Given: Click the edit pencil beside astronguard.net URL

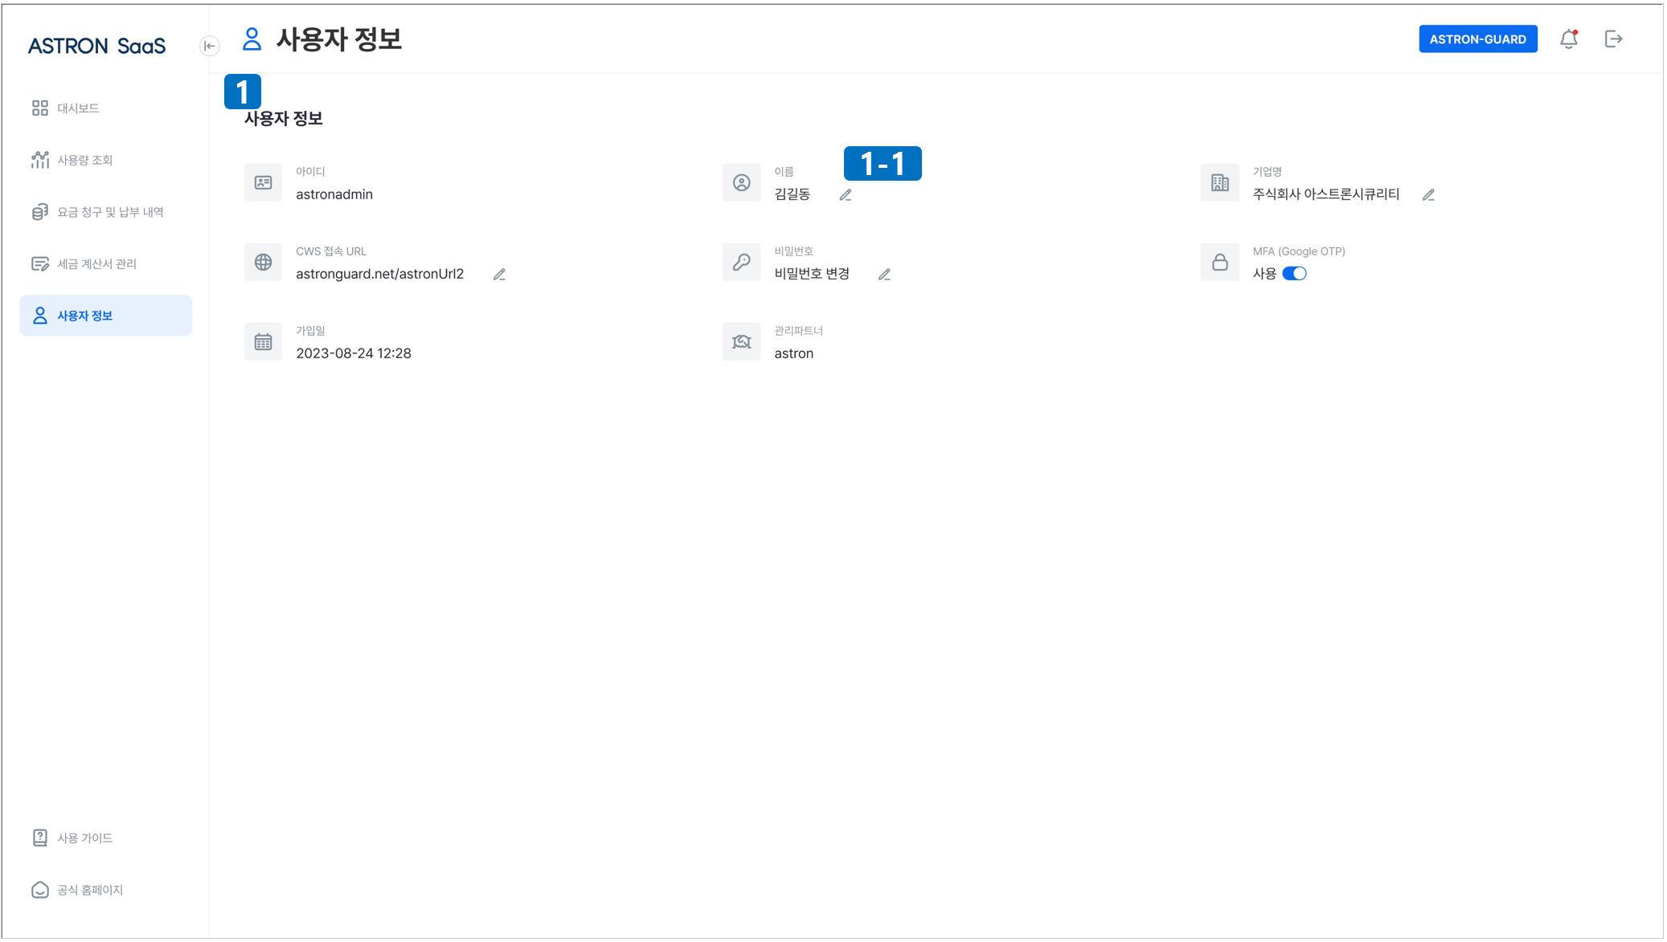Looking at the screenshot, I should (x=499, y=275).
